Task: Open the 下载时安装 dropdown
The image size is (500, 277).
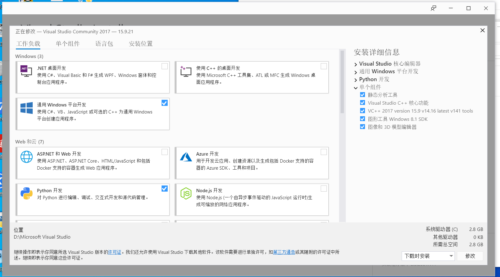Action: [x=428, y=256]
